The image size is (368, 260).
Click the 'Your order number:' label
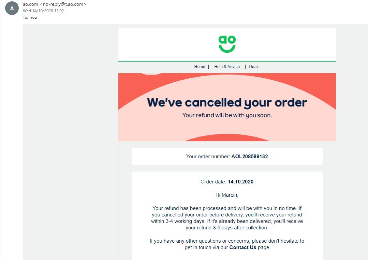[x=208, y=157]
